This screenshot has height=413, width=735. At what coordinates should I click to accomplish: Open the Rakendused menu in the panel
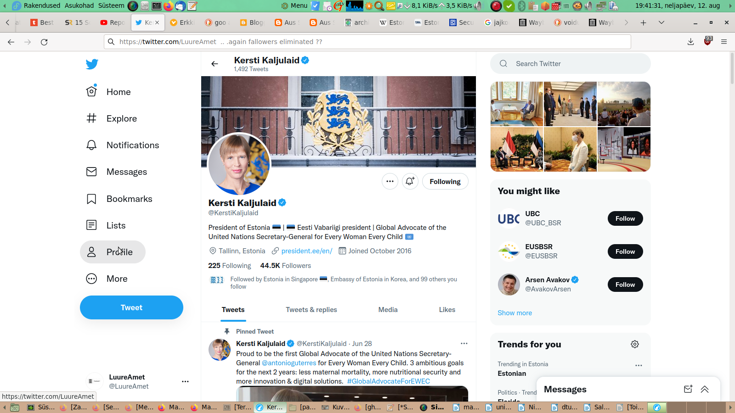(x=42, y=6)
